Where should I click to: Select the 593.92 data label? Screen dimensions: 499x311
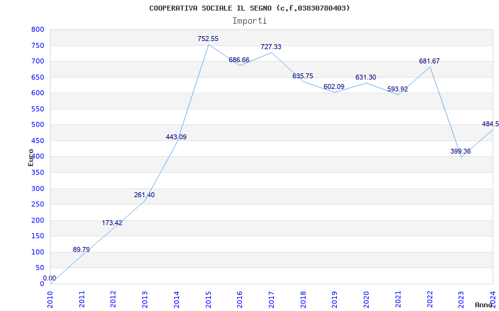click(397, 89)
